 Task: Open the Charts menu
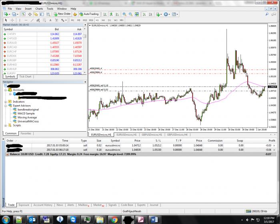39,8
